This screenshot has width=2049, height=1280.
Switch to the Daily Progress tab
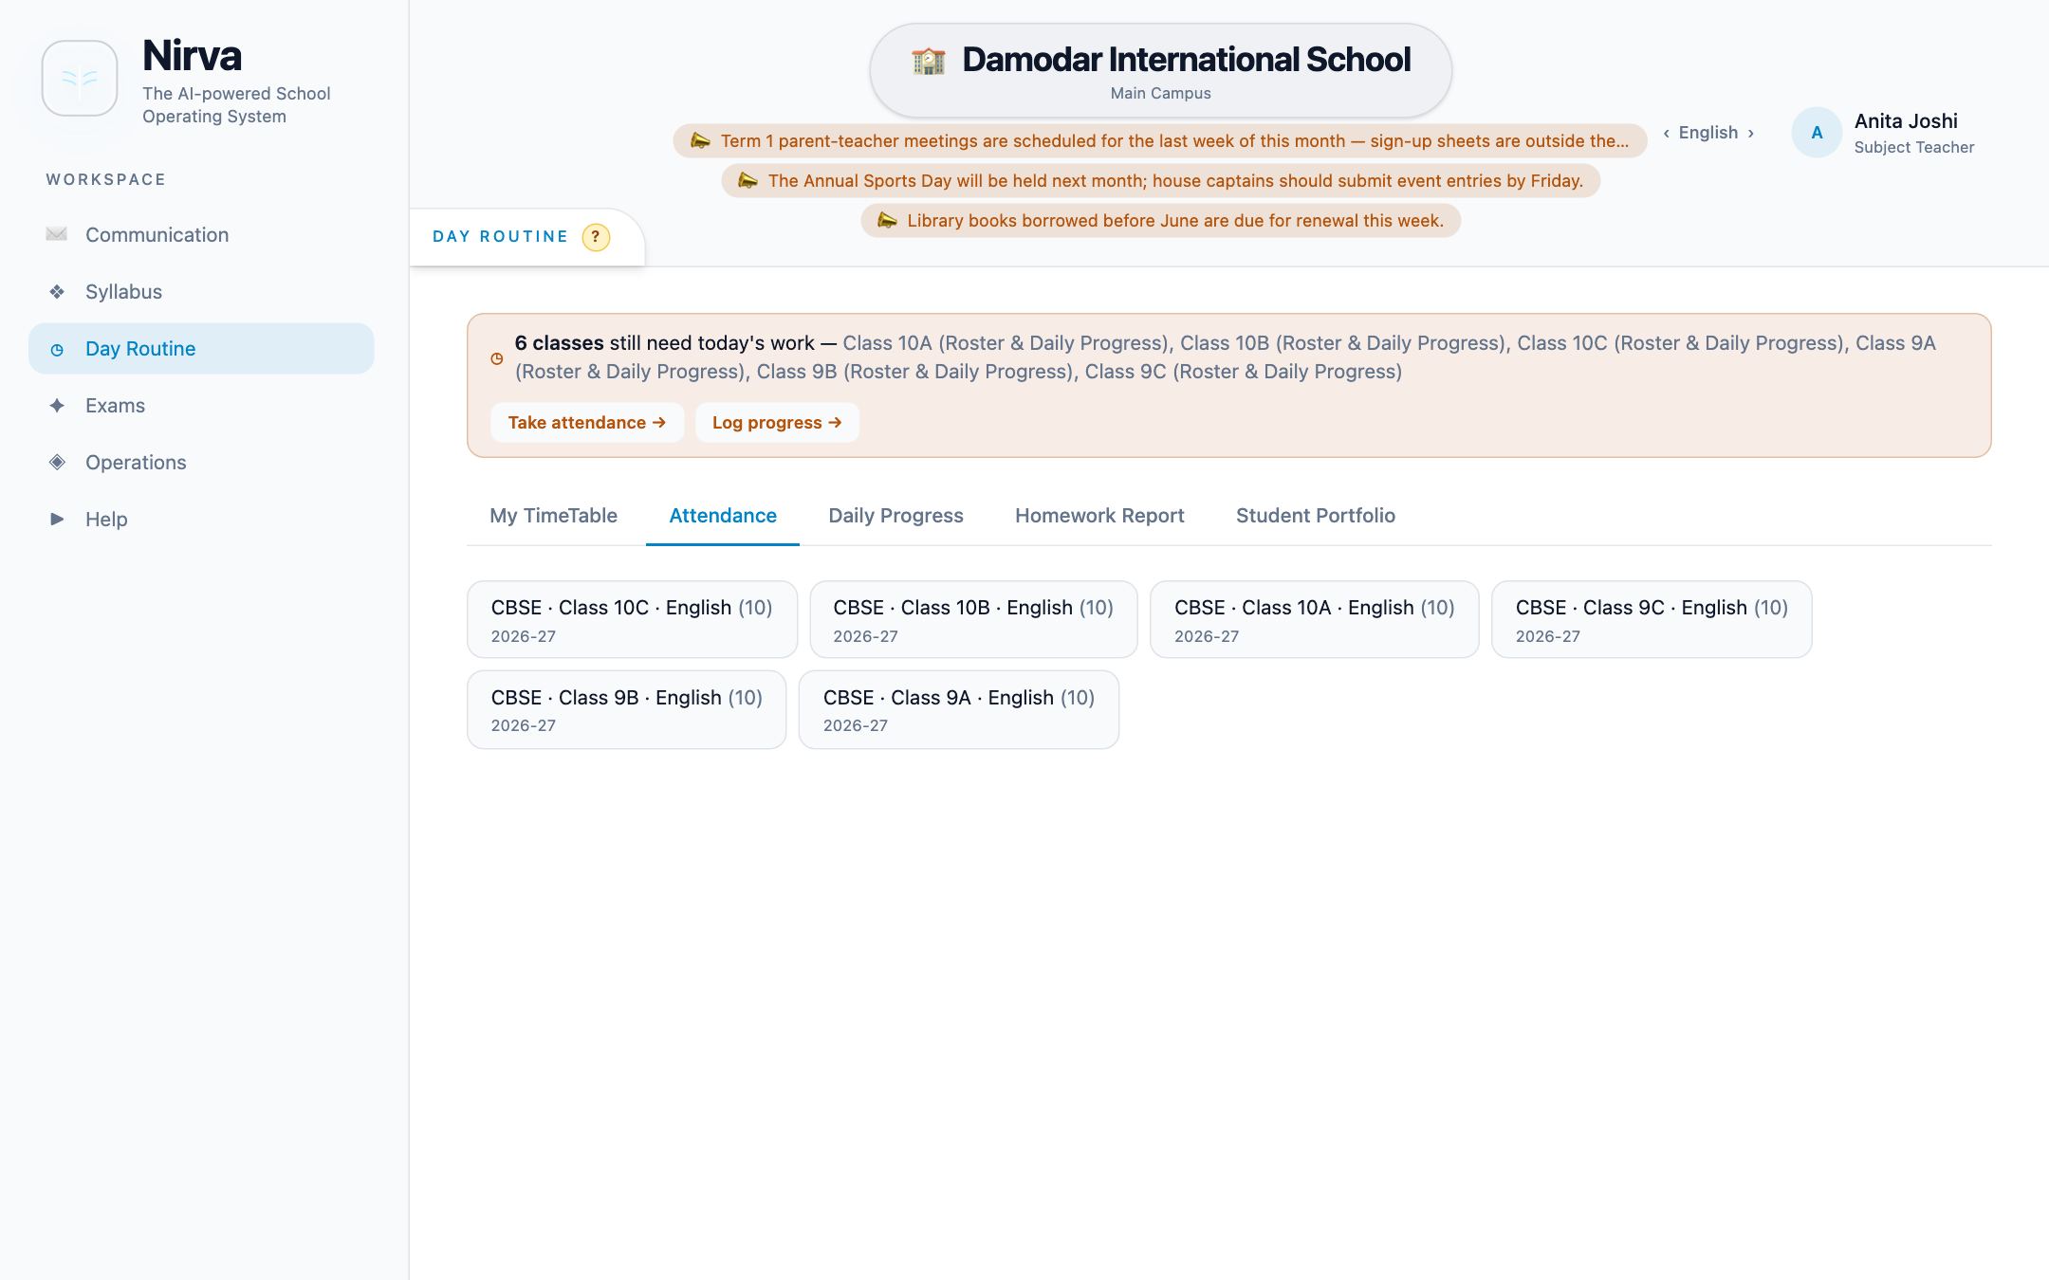[x=895, y=516]
